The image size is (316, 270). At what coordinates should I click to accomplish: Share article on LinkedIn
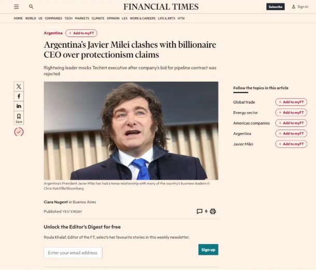19,106
